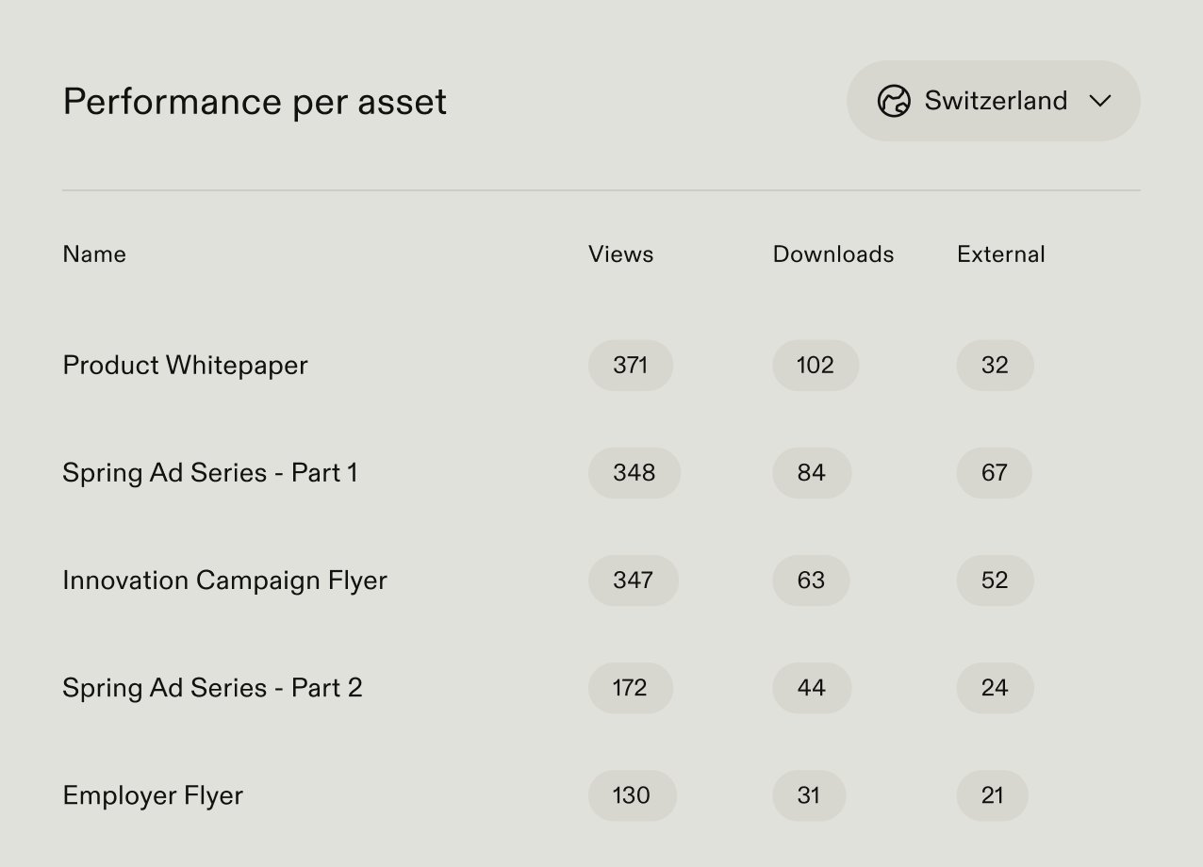Click the 347 views pill
1203x867 pixels.
coord(633,581)
